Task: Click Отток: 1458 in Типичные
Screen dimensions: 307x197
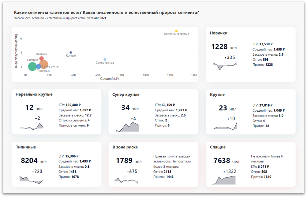Action: (68, 172)
